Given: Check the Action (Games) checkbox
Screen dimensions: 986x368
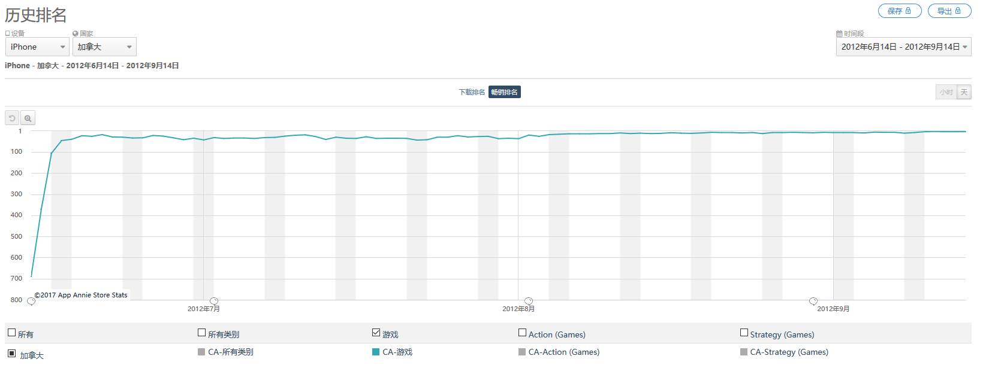Looking at the screenshot, I should 522,333.
